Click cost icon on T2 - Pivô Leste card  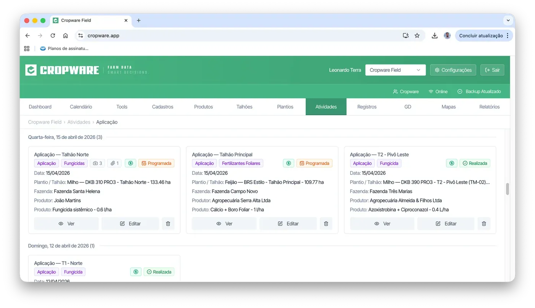point(452,163)
